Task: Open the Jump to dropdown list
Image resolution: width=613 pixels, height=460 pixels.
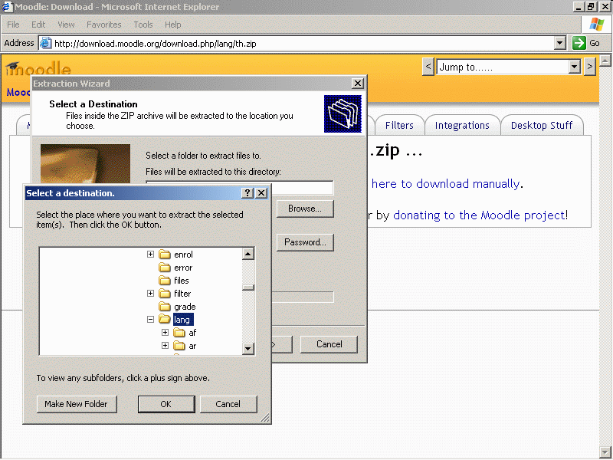Action: click(x=575, y=67)
